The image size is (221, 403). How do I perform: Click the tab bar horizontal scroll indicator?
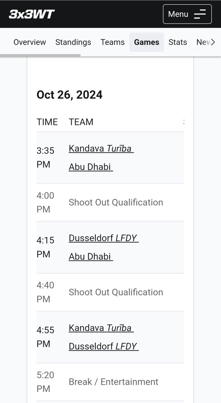[40, 55]
